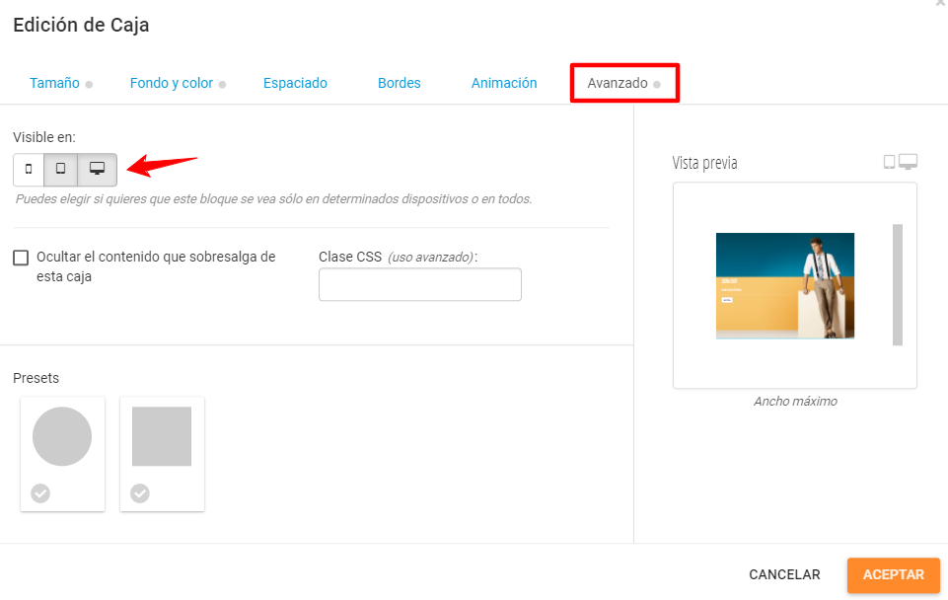Image resolution: width=948 pixels, height=600 pixels.
Task: Click the 'Ancho máximo' label
Action: pos(795,401)
